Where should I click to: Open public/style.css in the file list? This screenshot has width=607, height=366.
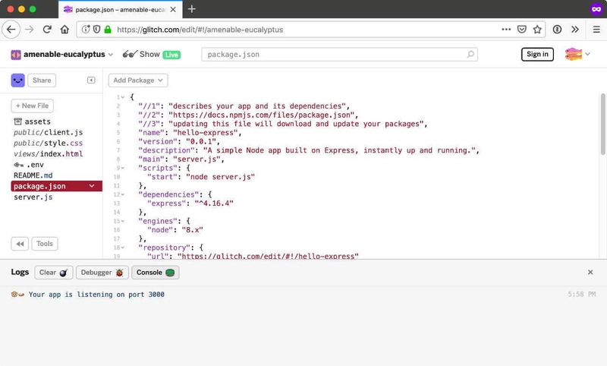point(48,144)
